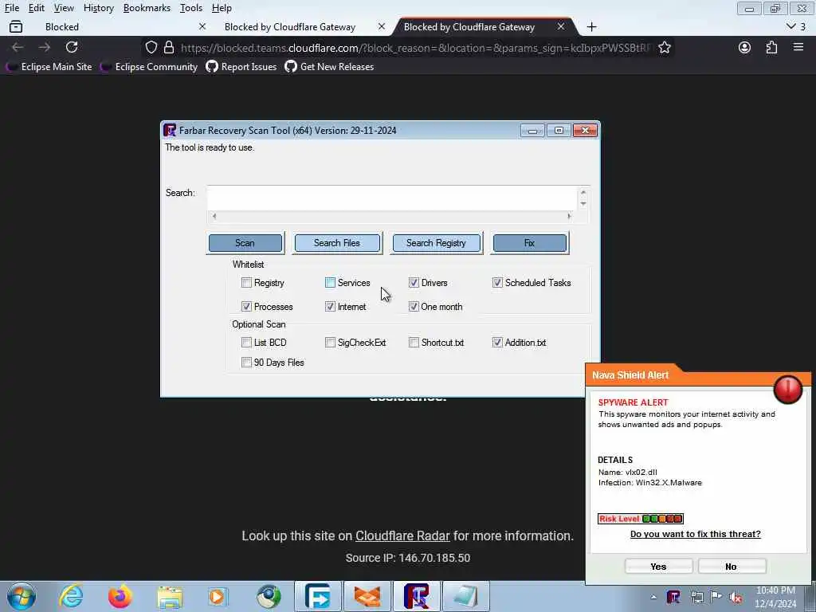This screenshot has height=612, width=816.
Task: Click the Windows Start orb
Action: point(22,596)
